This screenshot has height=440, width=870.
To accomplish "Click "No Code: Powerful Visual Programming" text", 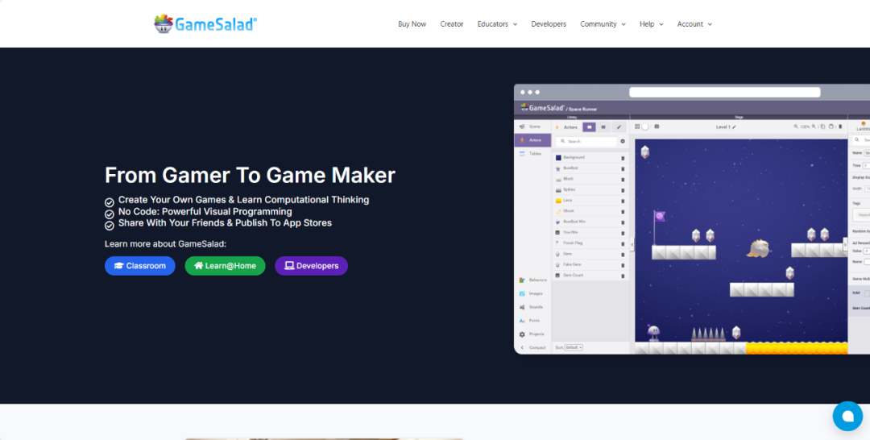I will click(205, 211).
